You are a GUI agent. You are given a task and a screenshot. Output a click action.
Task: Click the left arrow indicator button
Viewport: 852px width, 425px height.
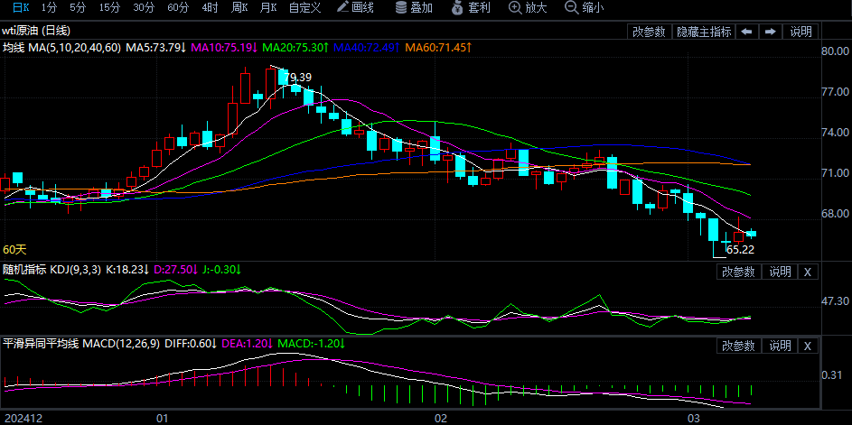point(747,32)
